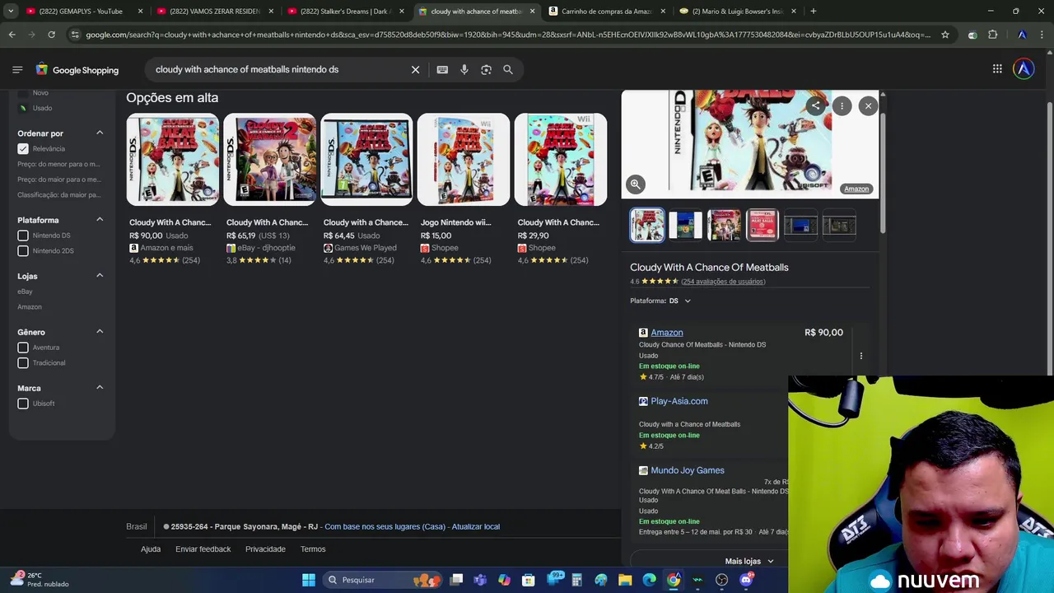Open the Amazon seller link
The width and height of the screenshot is (1054, 593).
point(667,333)
